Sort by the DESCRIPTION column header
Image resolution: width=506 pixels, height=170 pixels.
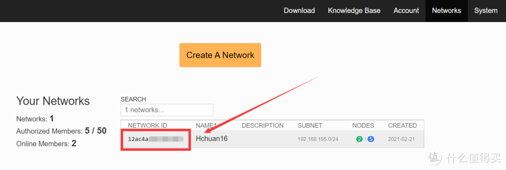point(262,126)
